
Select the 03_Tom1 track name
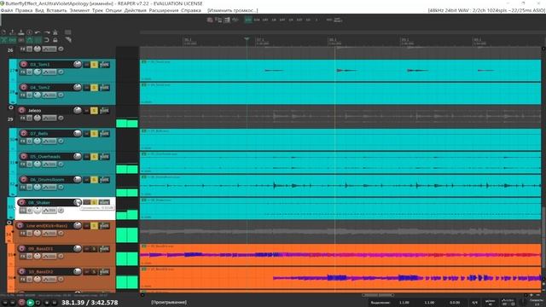(40, 65)
